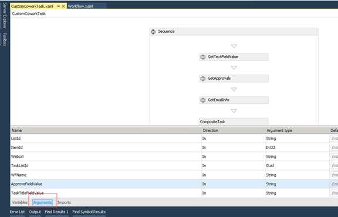Open the Variables pane tab
Screen dimensions: 338x217
pyautogui.click(x=19, y=202)
